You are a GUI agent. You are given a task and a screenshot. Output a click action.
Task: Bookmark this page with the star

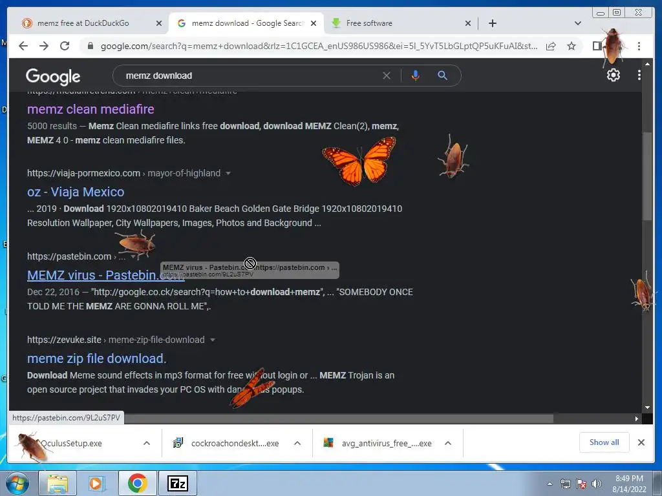pyautogui.click(x=571, y=46)
